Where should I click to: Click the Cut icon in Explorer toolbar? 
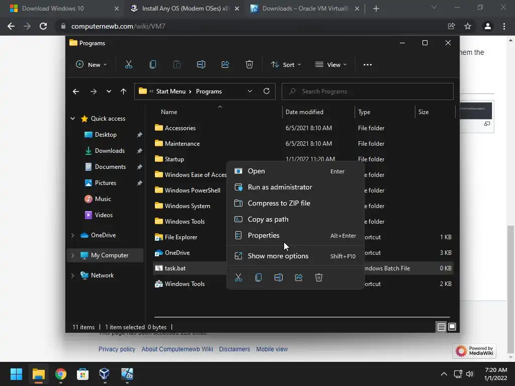click(x=128, y=65)
